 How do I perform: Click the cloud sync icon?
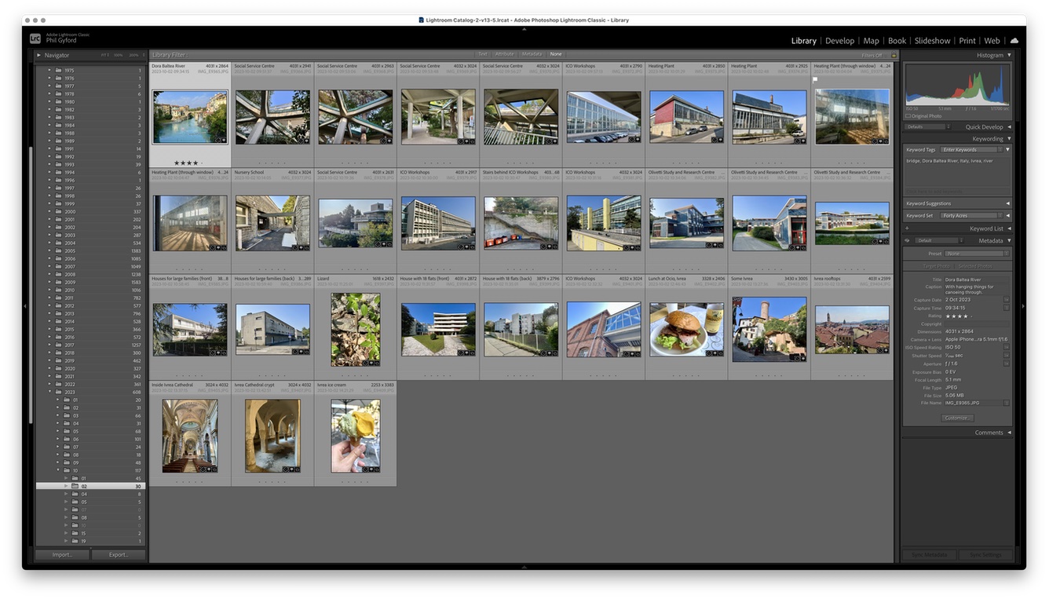pyautogui.click(x=1014, y=41)
